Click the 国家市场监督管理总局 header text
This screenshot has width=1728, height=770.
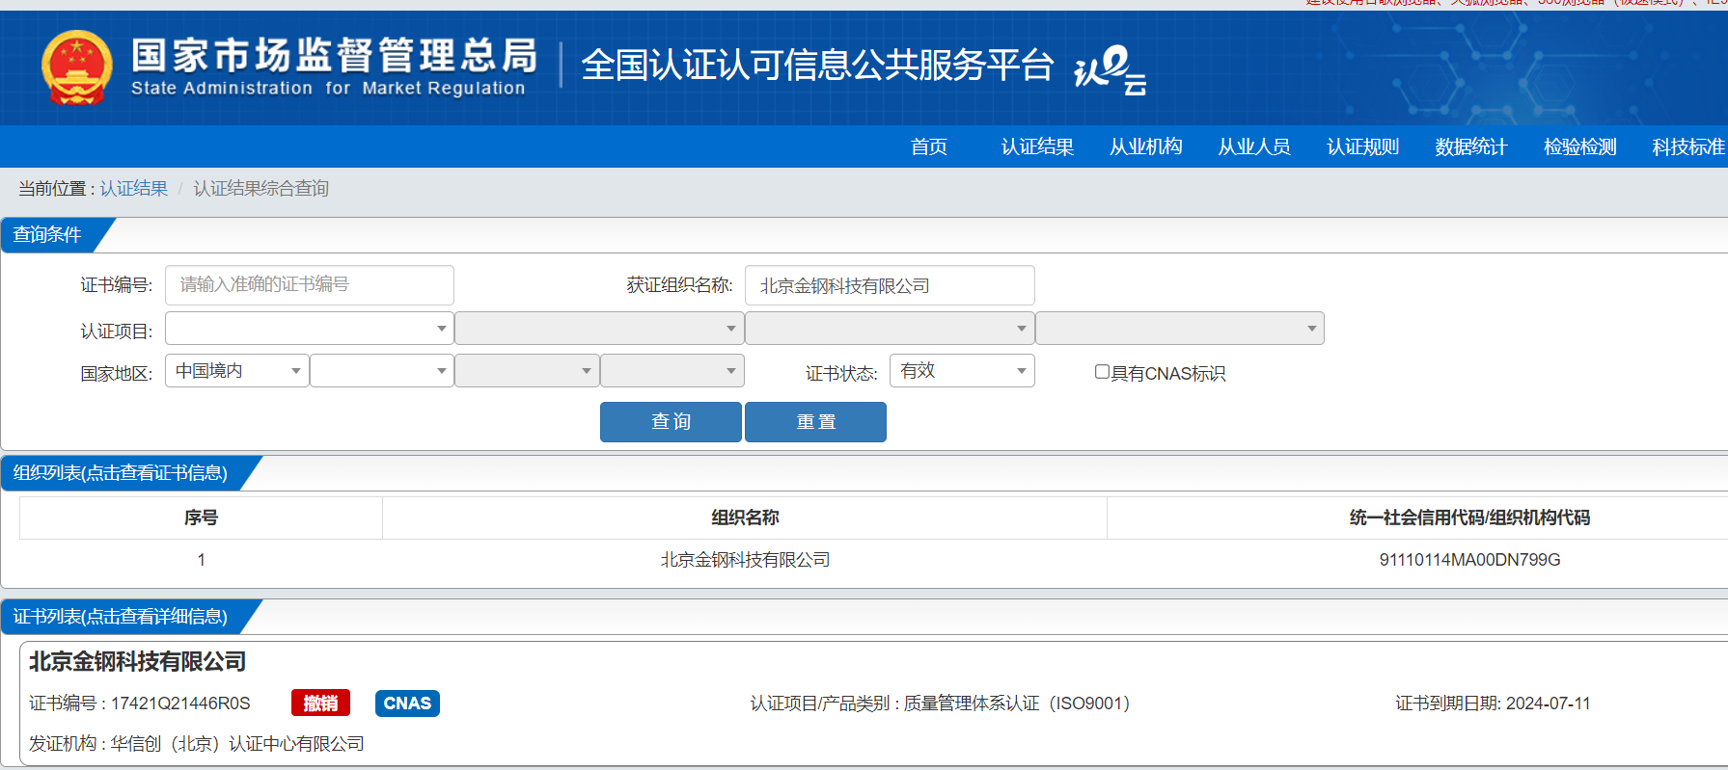click(x=334, y=56)
